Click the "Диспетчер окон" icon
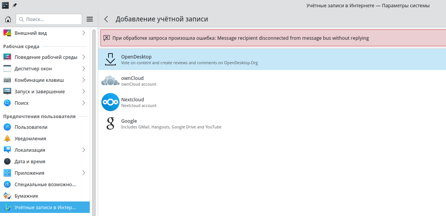This screenshot has height=216, width=446. click(x=7, y=68)
